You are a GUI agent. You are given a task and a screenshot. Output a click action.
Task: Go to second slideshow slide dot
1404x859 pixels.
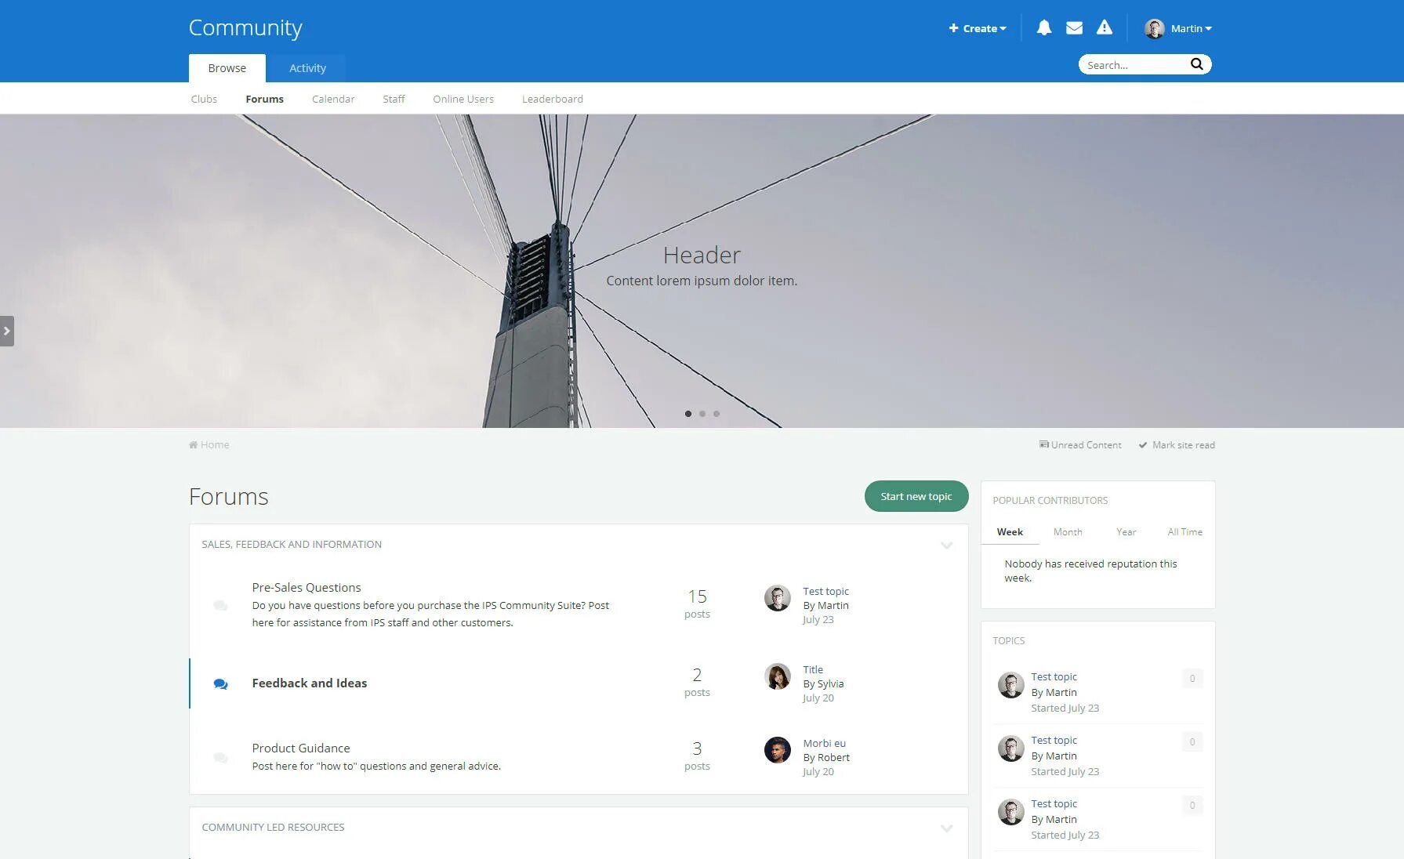click(x=702, y=414)
